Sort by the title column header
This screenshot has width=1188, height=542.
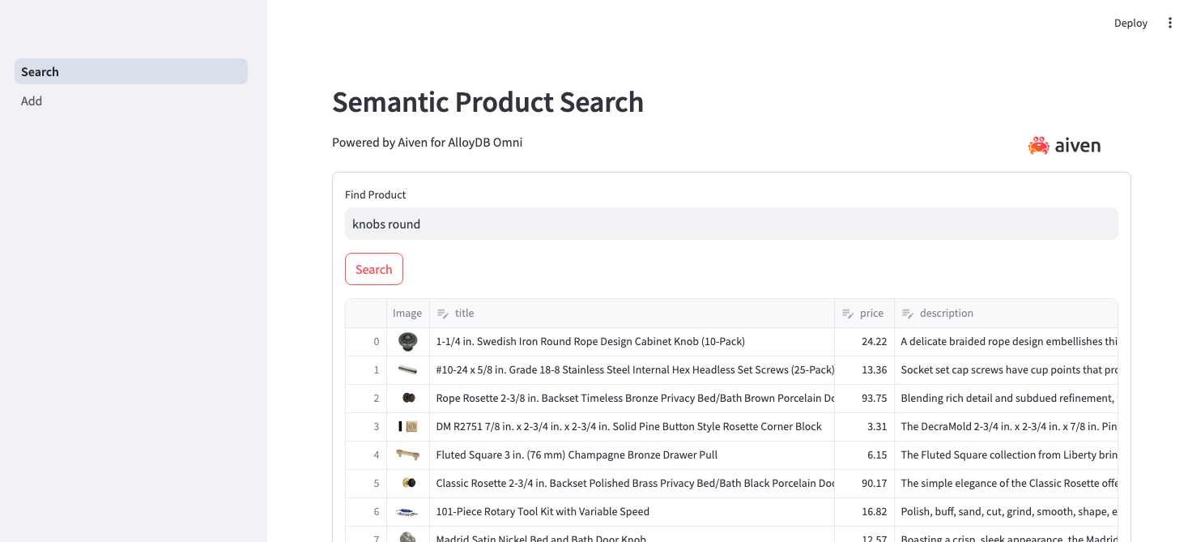pyautogui.click(x=465, y=314)
